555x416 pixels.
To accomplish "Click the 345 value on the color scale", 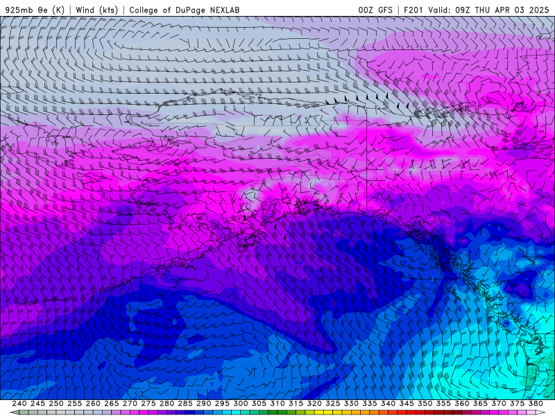I will (x=407, y=404).
